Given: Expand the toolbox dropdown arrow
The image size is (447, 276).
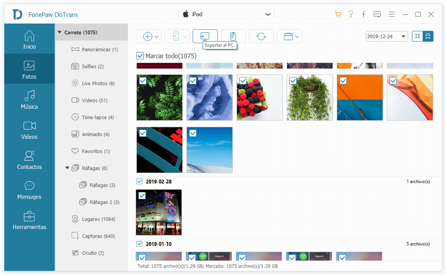Looking at the screenshot, I should 297,37.
